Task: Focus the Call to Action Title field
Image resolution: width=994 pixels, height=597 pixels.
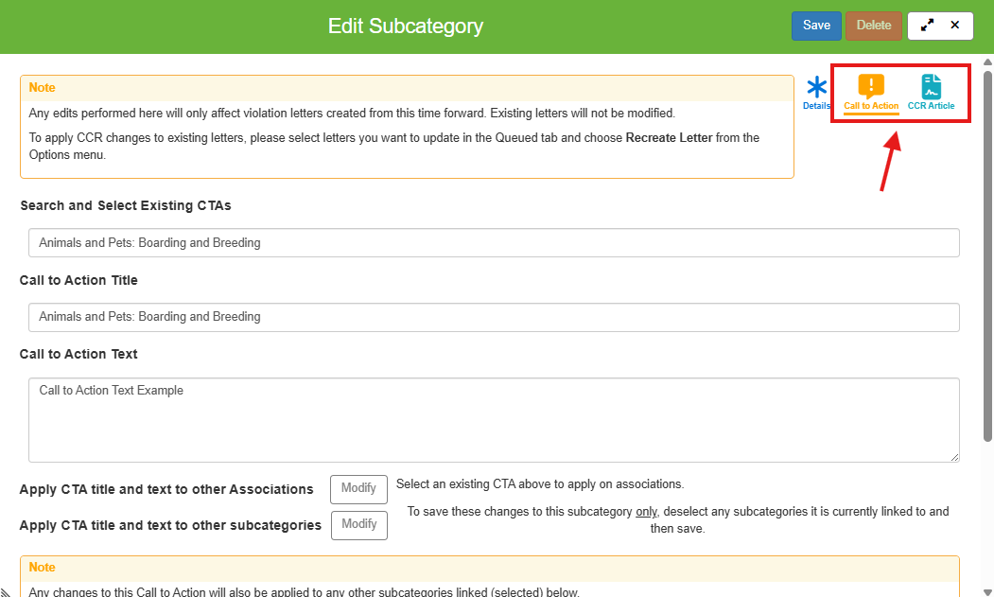Action: [x=494, y=317]
